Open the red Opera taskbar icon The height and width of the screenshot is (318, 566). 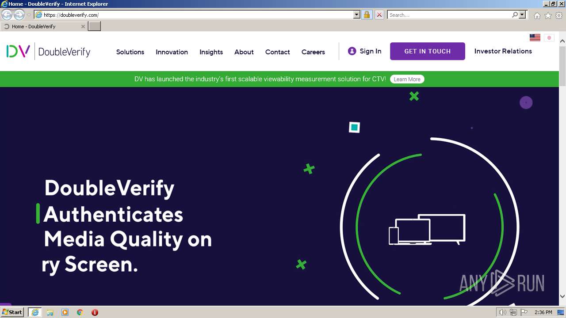[95, 312]
